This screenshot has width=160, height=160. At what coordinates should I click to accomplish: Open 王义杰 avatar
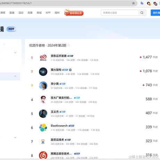click(x=43, y=114)
